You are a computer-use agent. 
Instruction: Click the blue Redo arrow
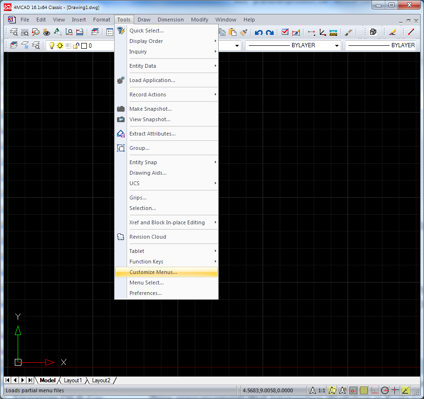point(270,32)
